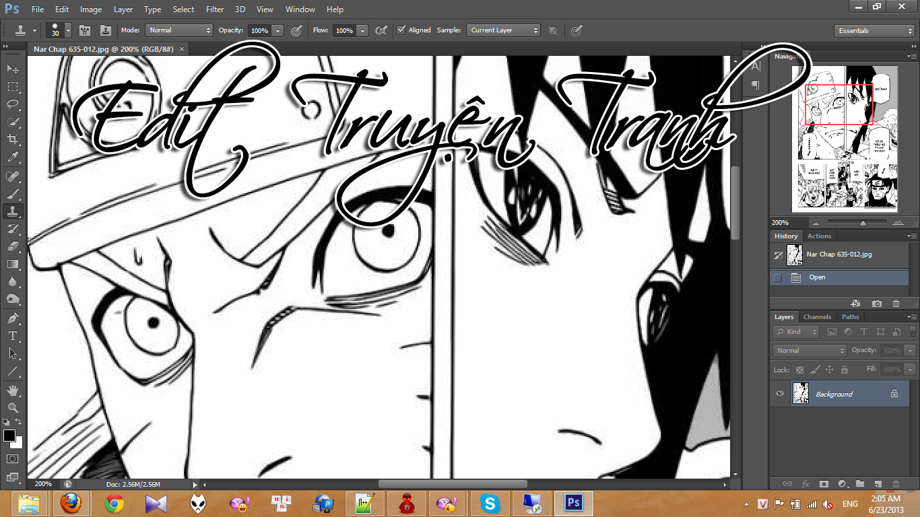Open the Filter menu
Image resolution: width=920 pixels, height=517 pixels.
215,9
